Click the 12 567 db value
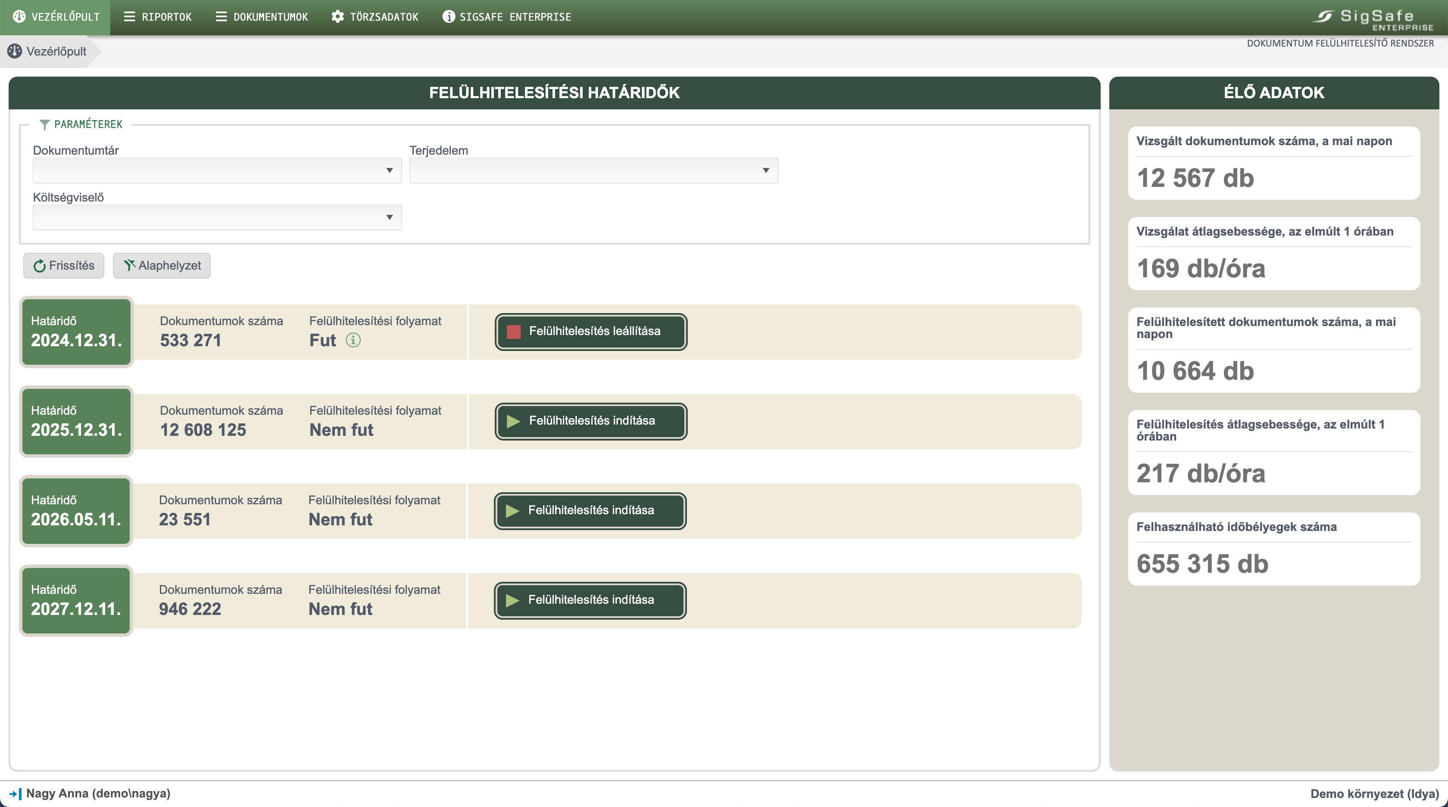 tap(1195, 178)
